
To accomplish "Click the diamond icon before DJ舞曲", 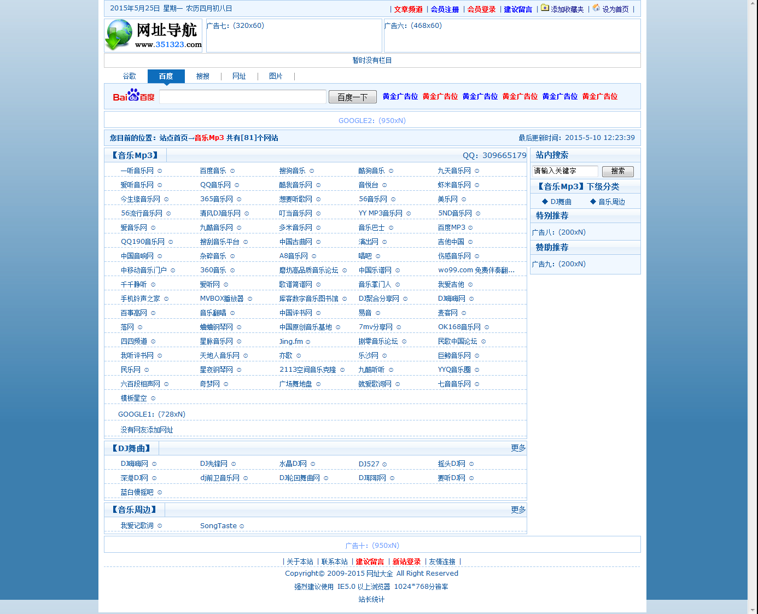I will coord(545,201).
